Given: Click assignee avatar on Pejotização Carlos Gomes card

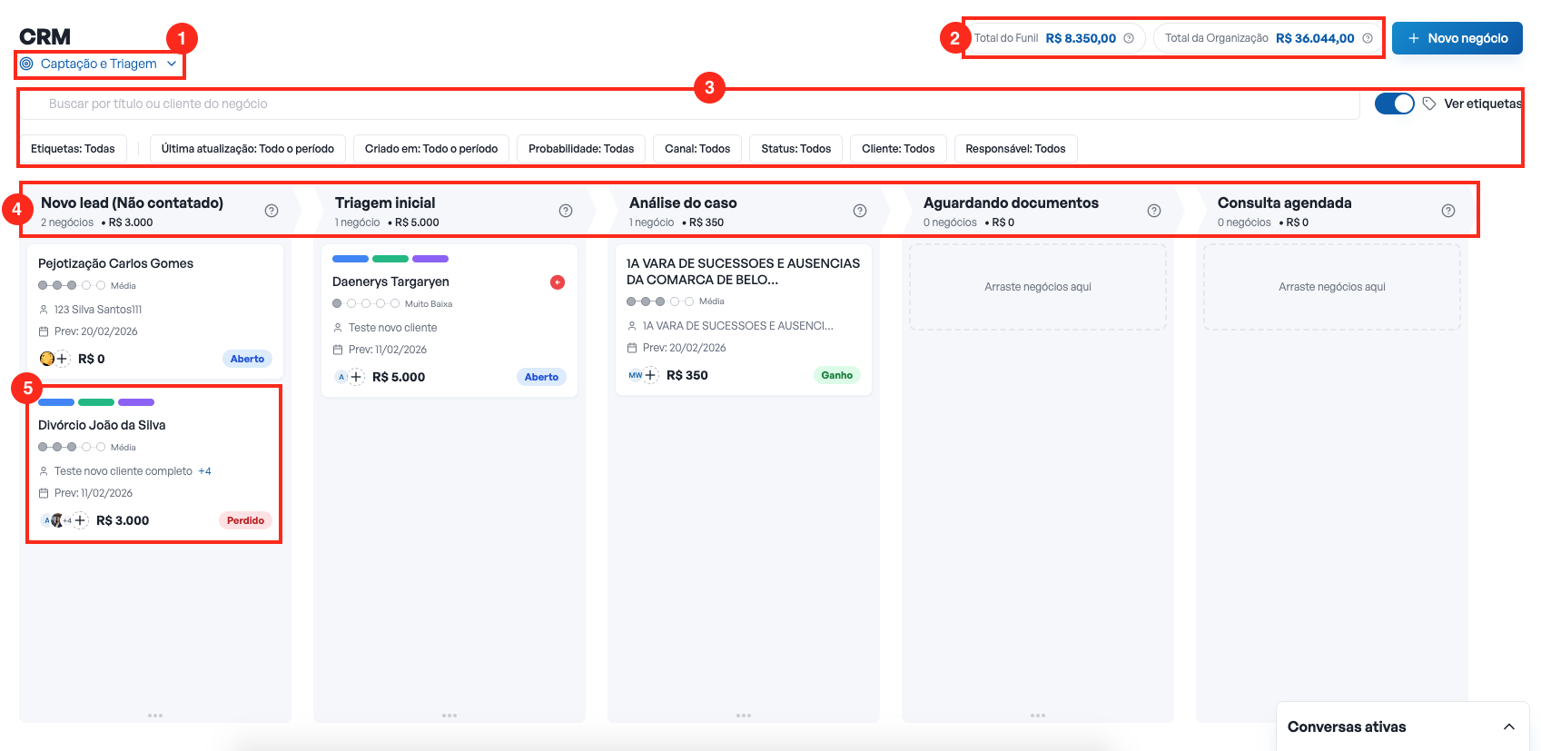Looking at the screenshot, I should [46, 359].
